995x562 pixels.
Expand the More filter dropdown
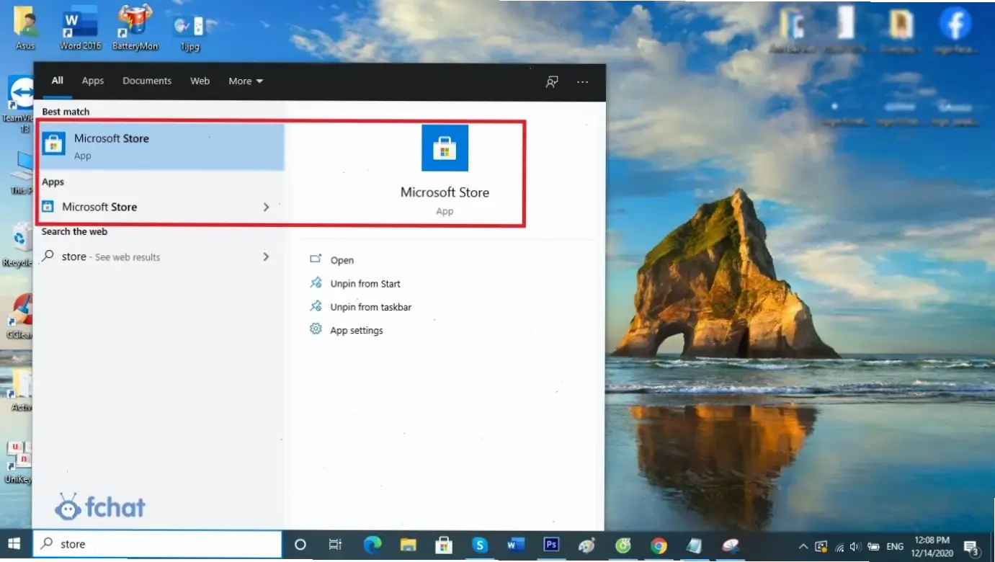(246, 81)
